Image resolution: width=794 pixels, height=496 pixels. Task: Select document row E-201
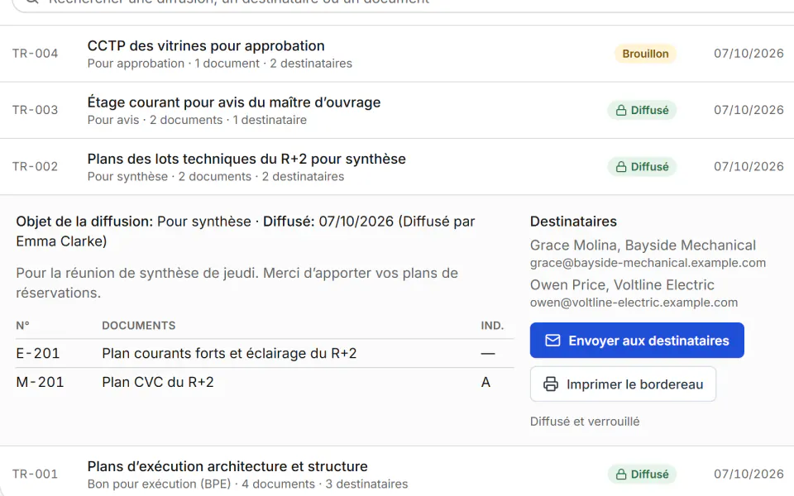265,353
